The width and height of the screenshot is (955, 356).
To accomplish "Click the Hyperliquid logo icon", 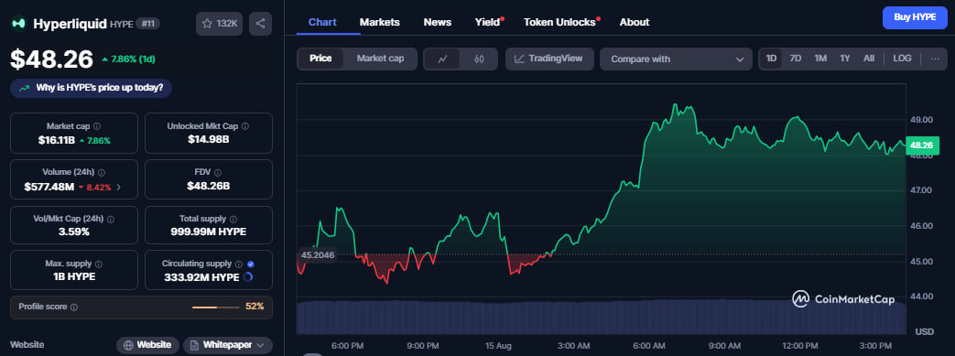I will tap(19, 24).
